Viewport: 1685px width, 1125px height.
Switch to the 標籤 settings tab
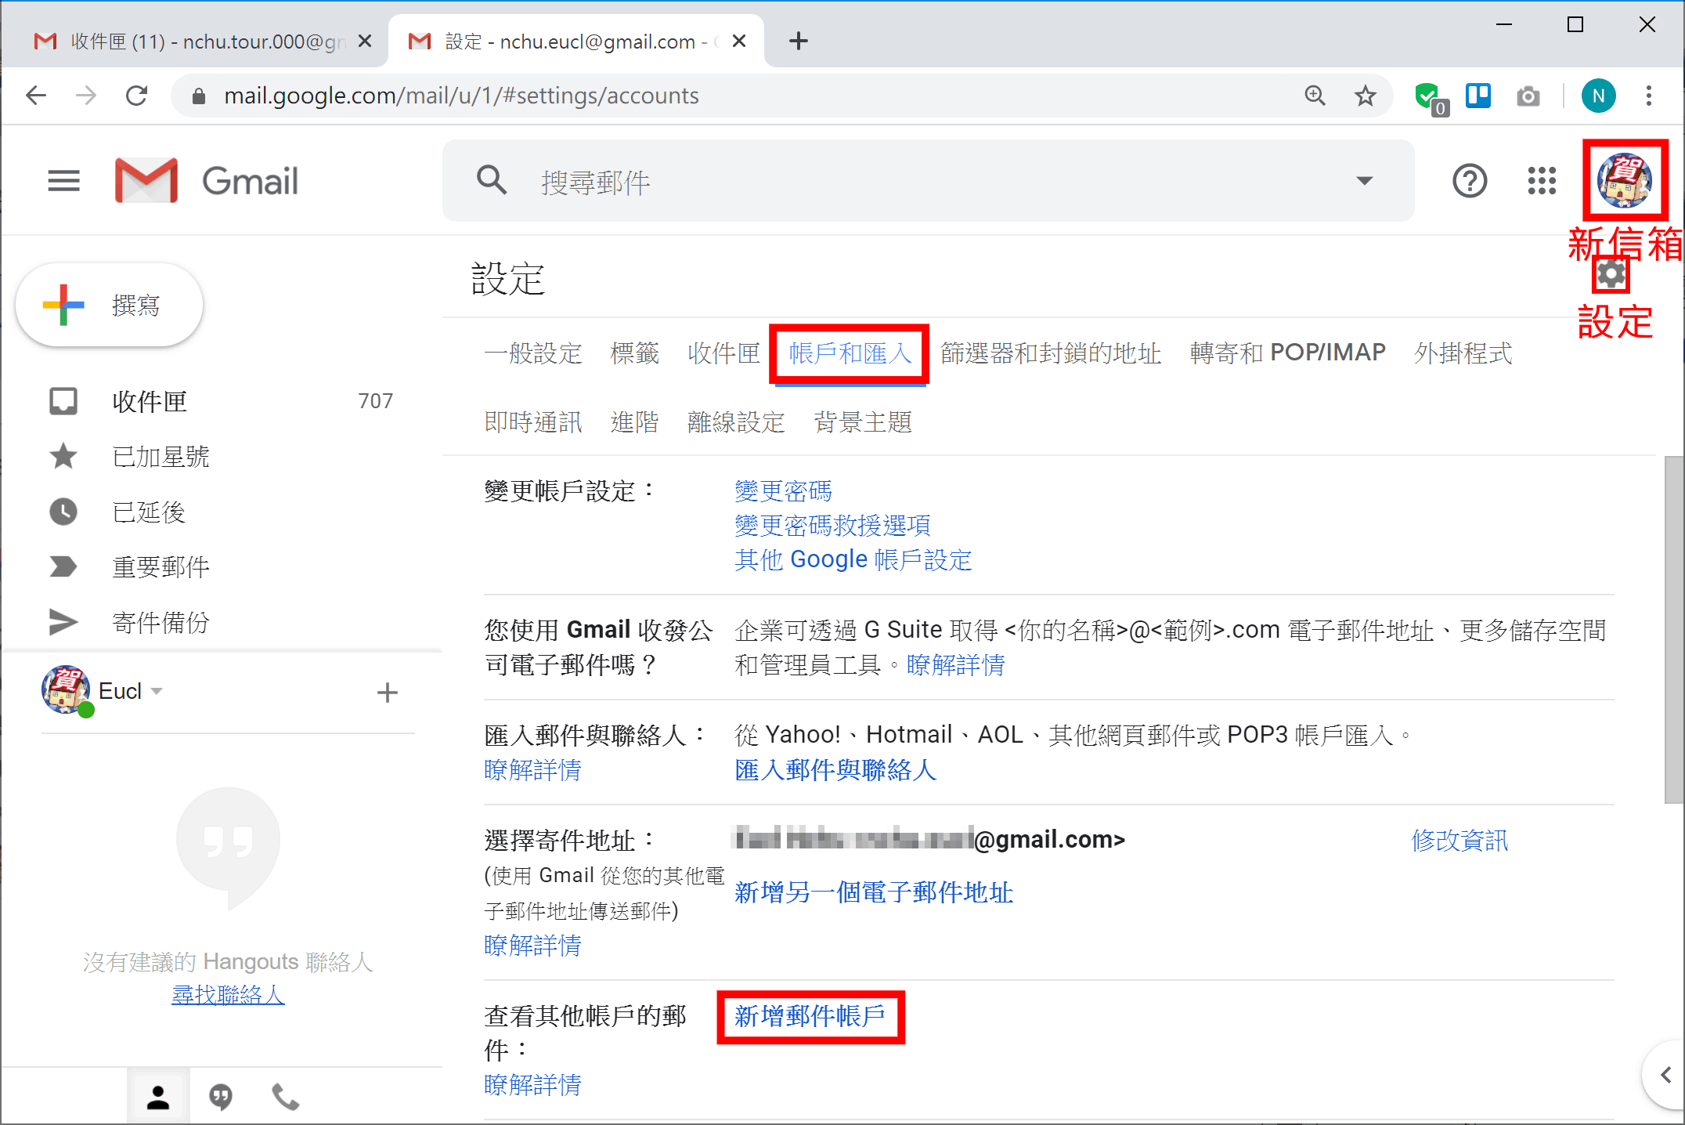click(634, 353)
